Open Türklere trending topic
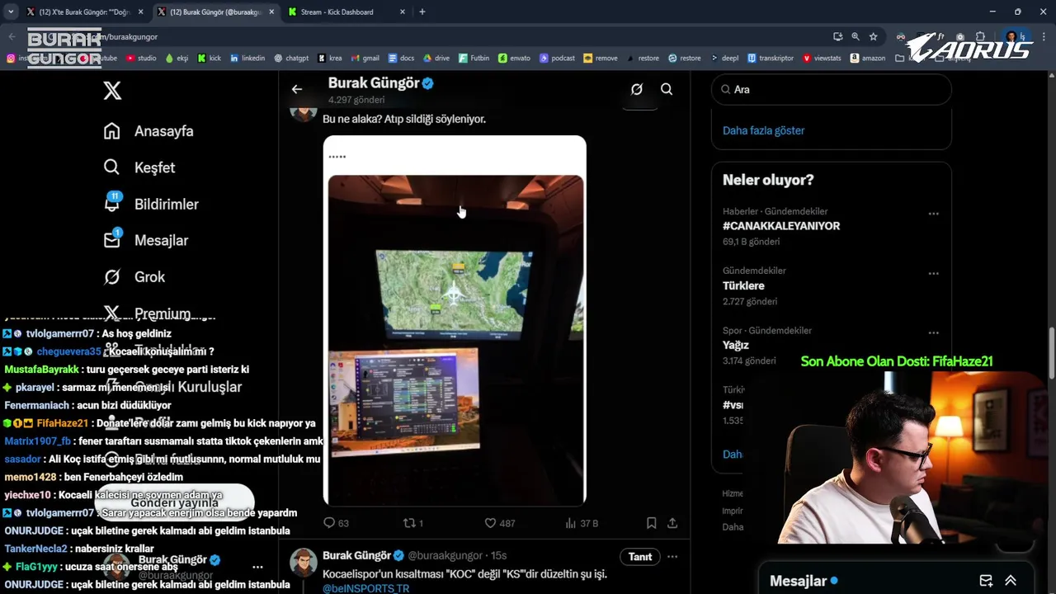The width and height of the screenshot is (1056, 594). point(743,285)
